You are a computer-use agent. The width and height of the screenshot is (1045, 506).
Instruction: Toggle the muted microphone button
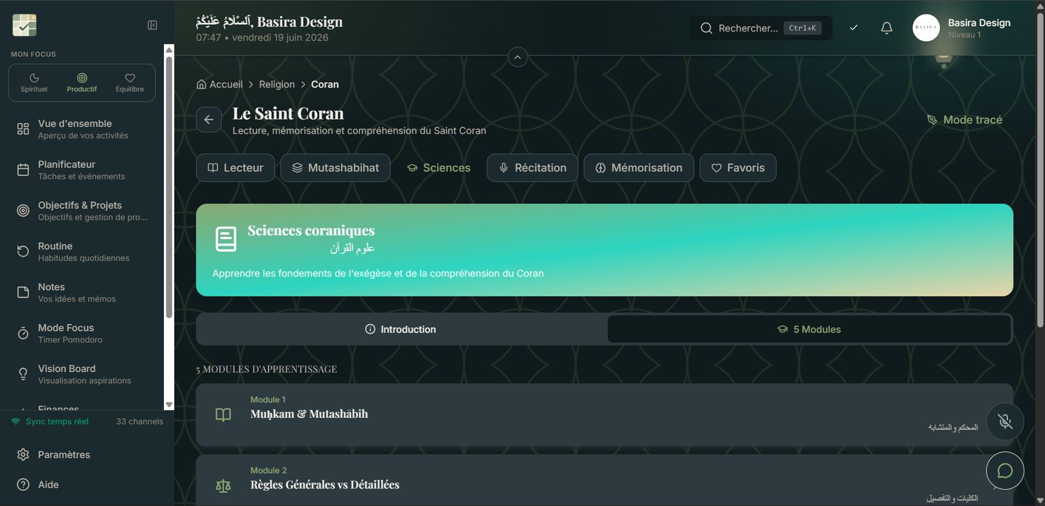click(x=1005, y=421)
